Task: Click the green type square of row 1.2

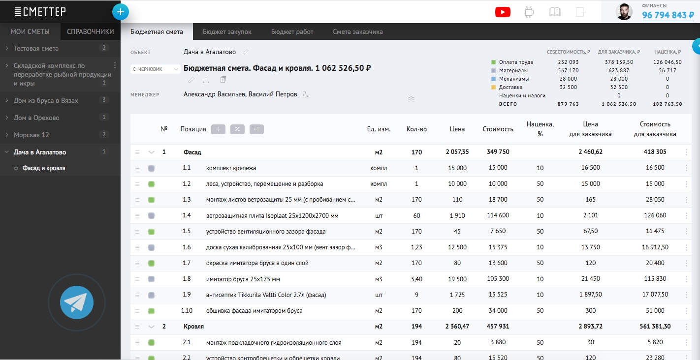Action: click(152, 184)
